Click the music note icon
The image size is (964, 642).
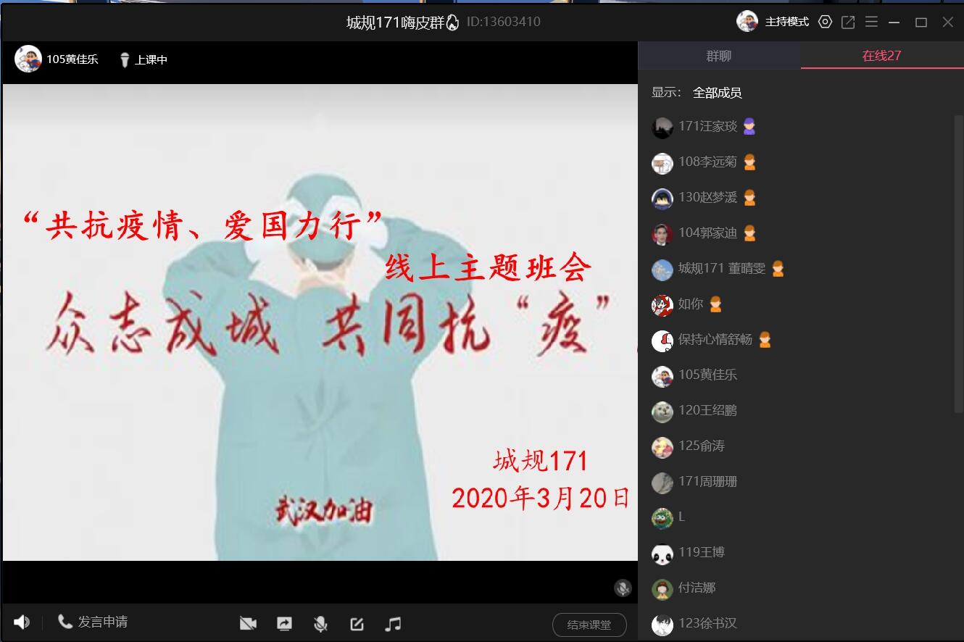[393, 623]
